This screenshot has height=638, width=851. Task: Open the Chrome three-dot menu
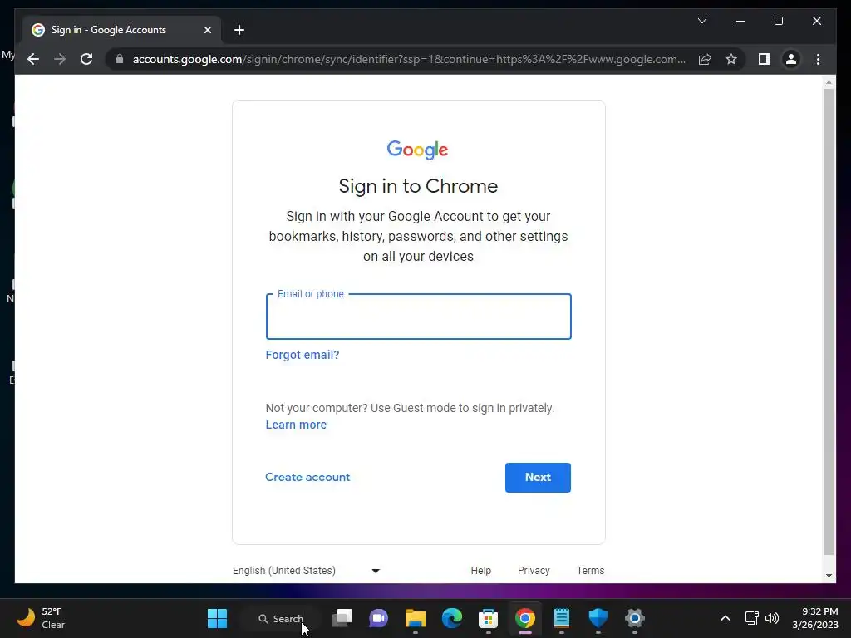(818, 59)
